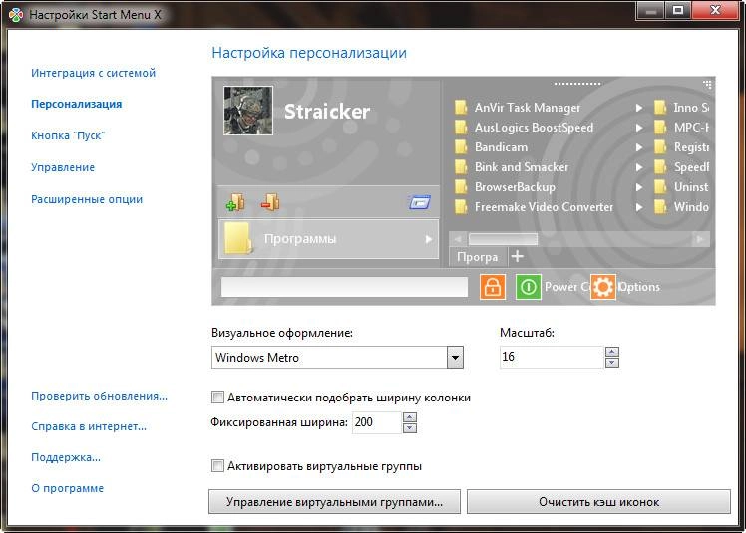Click the AnVir Task Manager folder icon
This screenshot has height=533, width=746.
click(461, 108)
